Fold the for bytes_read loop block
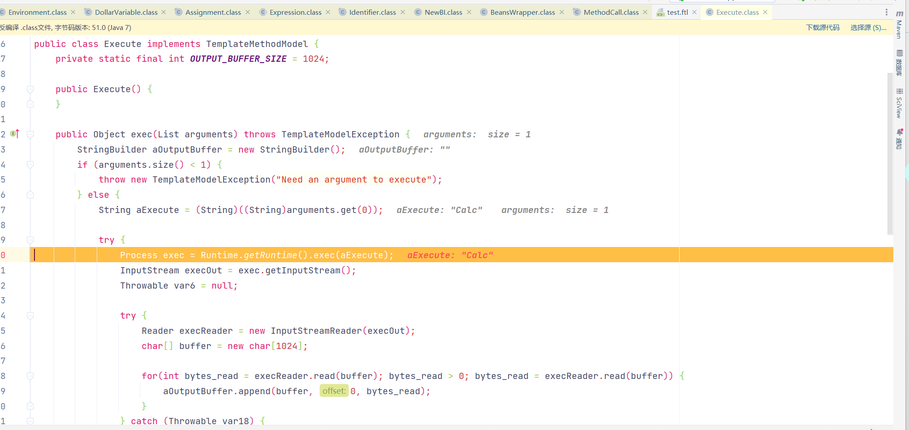Viewport: 909px width, 430px height. pos(30,376)
